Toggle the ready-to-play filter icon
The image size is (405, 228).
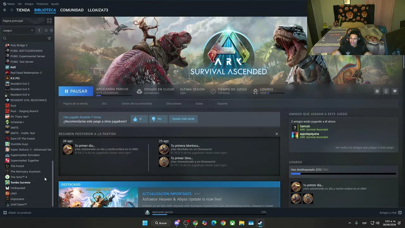pyautogui.click(x=51, y=30)
